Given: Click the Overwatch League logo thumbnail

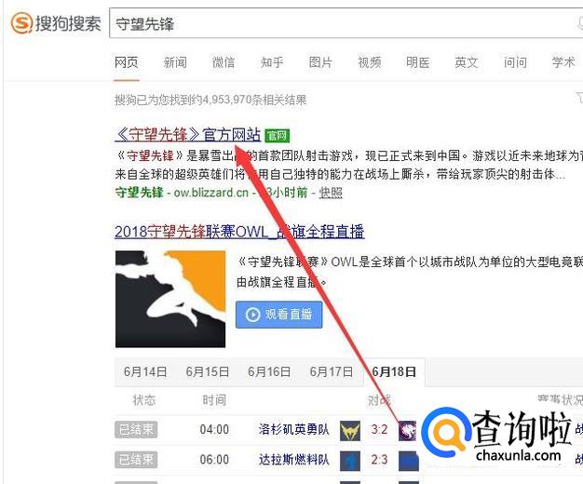Looking at the screenshot, I should [170, 299].
